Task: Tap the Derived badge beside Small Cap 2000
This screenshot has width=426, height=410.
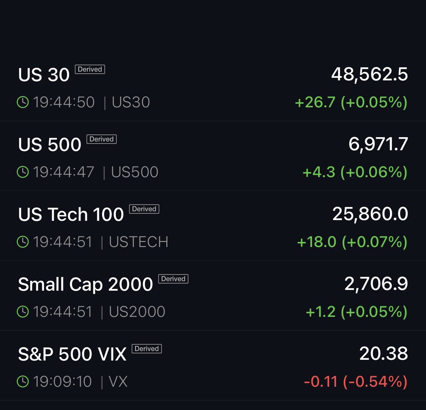Action: 173,279
